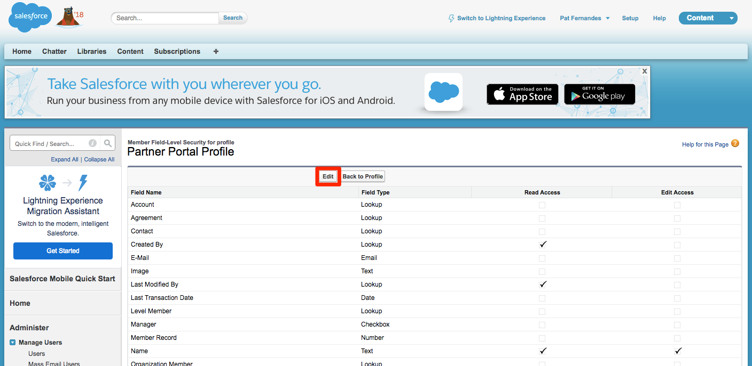
Task: Focus the top Search input field
Action: (165, 18)
